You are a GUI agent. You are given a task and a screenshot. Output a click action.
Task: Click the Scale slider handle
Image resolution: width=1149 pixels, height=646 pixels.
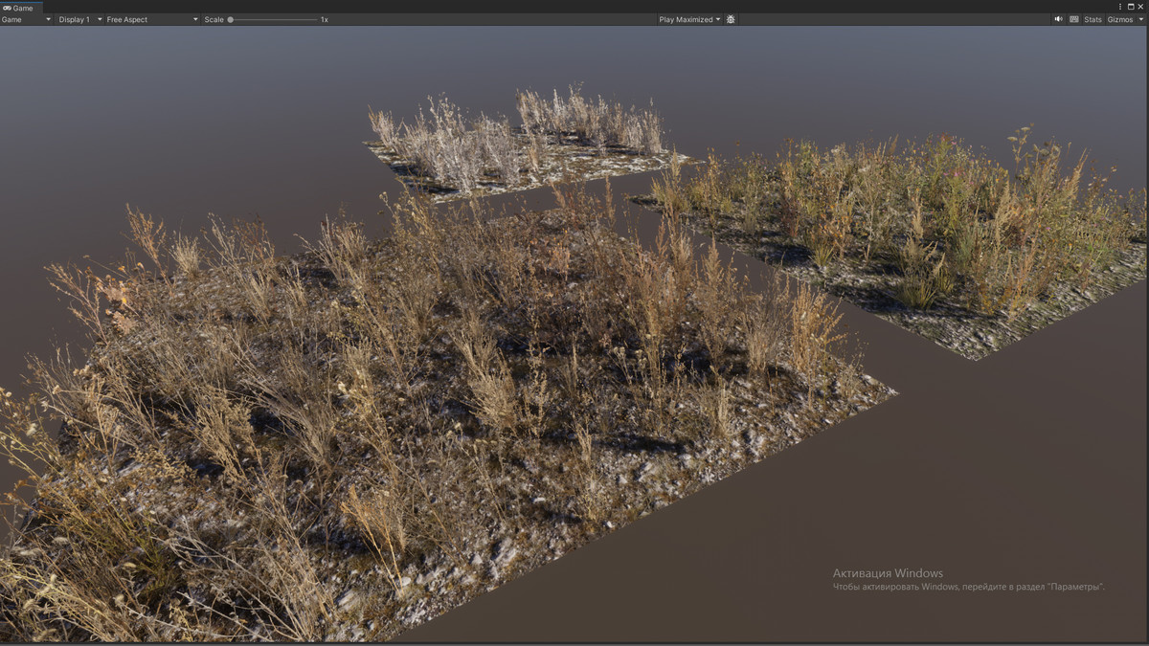click(231, 19)
